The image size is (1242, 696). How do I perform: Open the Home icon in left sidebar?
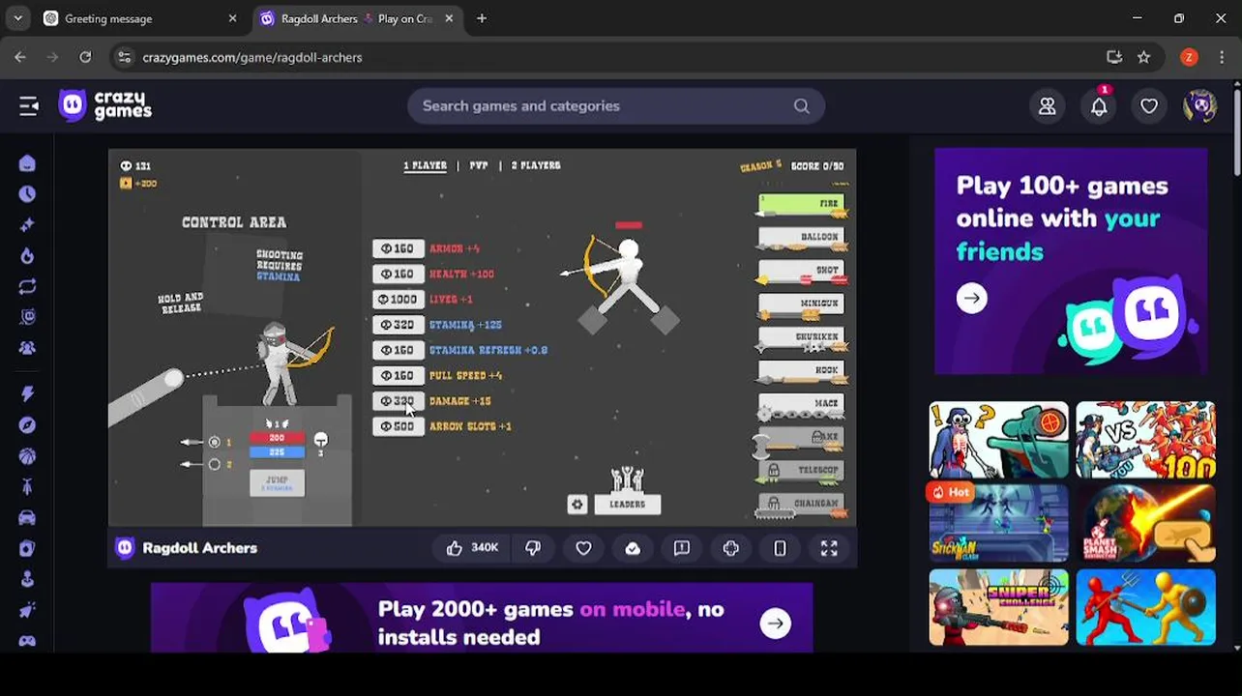pyautogui.click(x=27, y=163)
